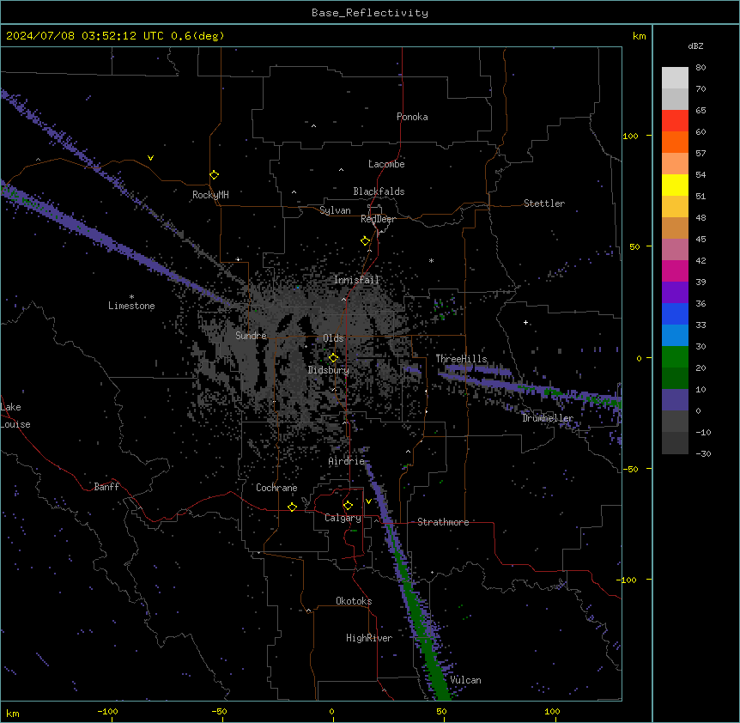The width and height of the screenshot is (740, 723).
Task: Select the Vulcan label
Action: click(465, 680)
